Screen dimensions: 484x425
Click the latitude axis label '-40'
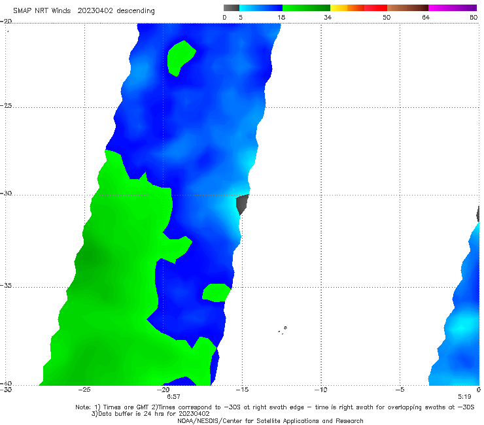pos(6,383)
